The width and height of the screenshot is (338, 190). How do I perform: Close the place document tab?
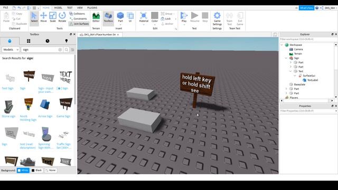[x=118, y=34]
